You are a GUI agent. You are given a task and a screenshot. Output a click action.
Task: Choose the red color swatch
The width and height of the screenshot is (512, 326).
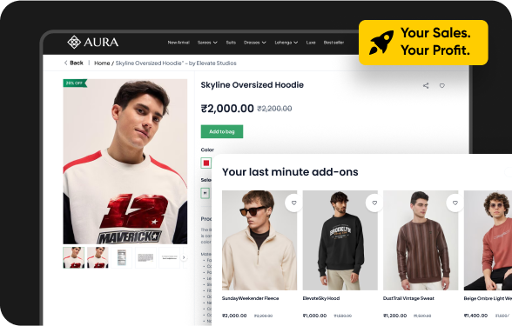pyautogui.click(x=206, y=163)
